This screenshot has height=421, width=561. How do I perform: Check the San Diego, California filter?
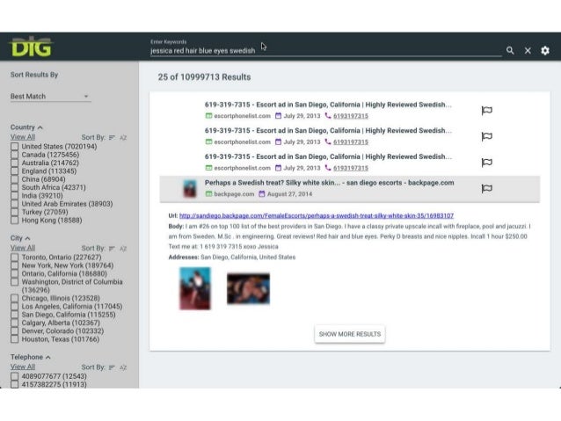coord(14,315)
